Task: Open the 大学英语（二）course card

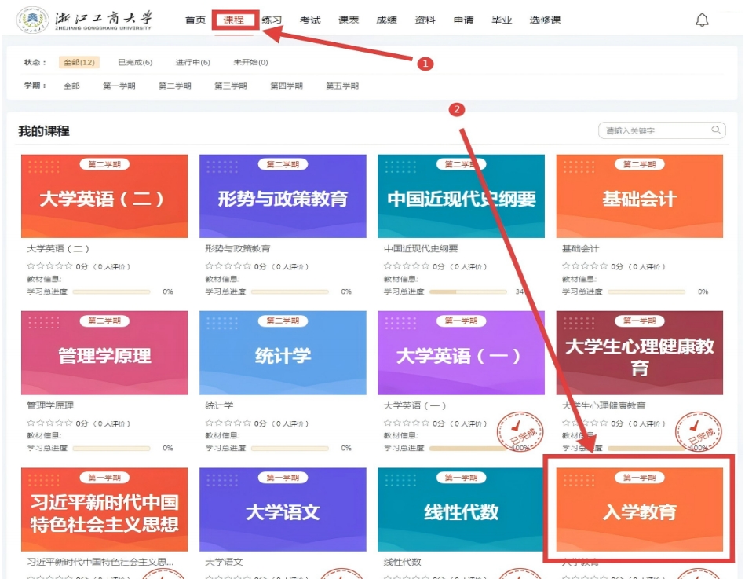Action: click(104, 196)
